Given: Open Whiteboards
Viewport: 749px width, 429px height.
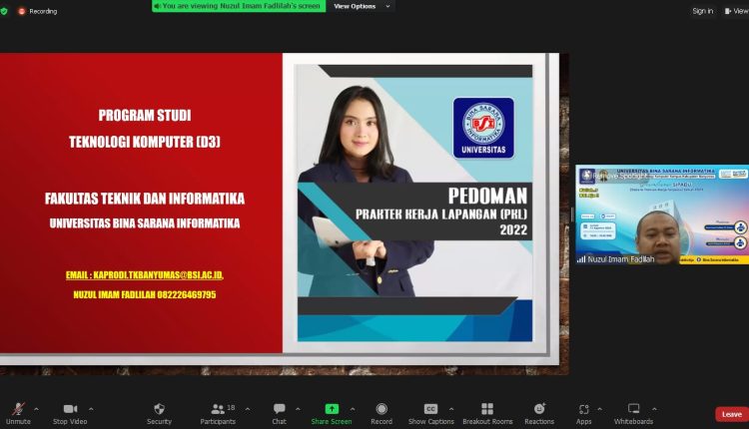Looking at the screenshot, I should (633, 414).
